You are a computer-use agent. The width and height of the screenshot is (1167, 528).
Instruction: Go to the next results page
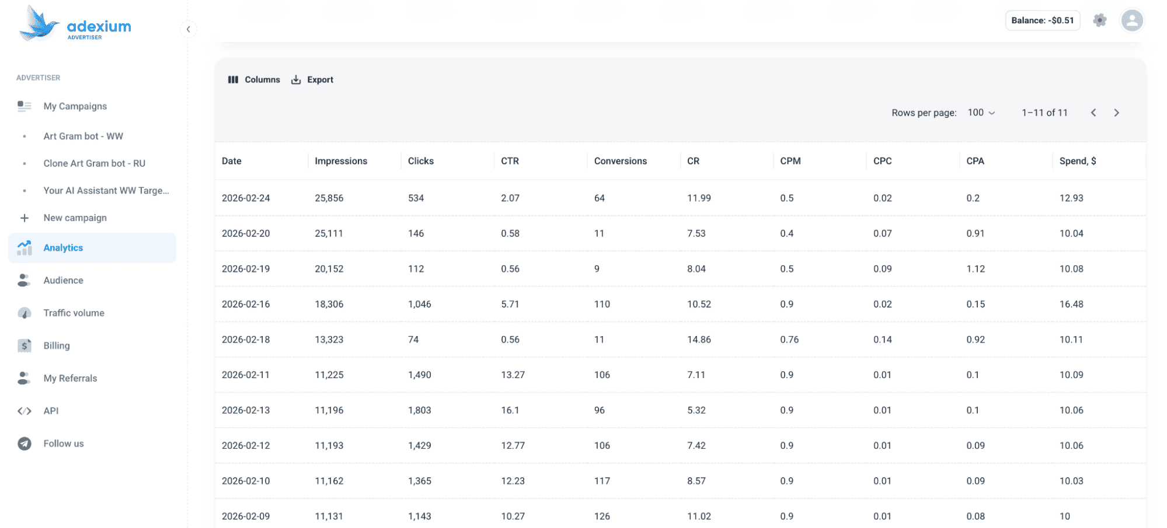1116,113
